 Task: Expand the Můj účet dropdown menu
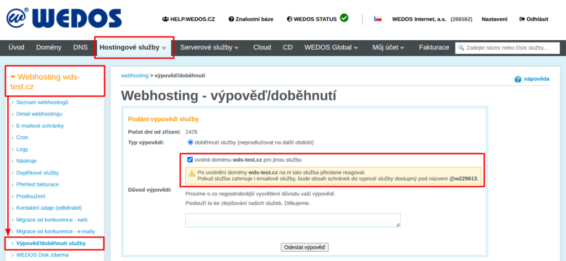[402, 48]
